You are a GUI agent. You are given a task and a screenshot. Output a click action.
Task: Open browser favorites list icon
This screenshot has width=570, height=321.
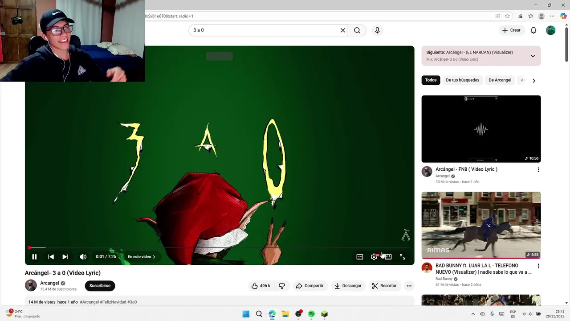(x=531, y=16)
